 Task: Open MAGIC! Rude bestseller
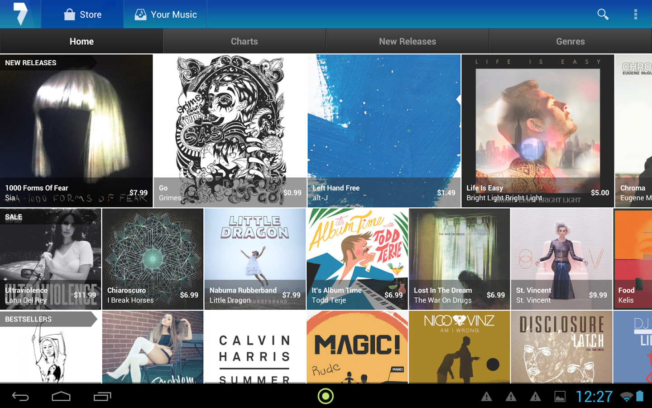click(357, 347)
